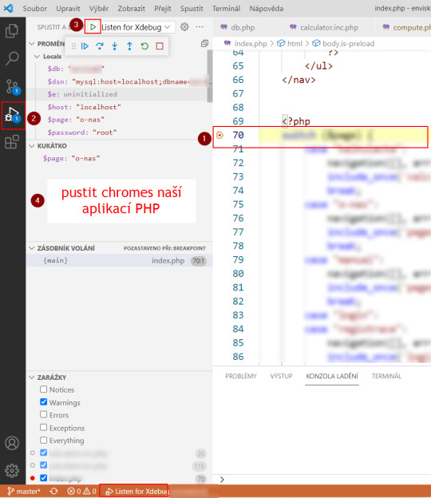The width and height of the screenshot is (431, 498).
Task: Collapse the Zarážky section
Action: pos(31,377)
